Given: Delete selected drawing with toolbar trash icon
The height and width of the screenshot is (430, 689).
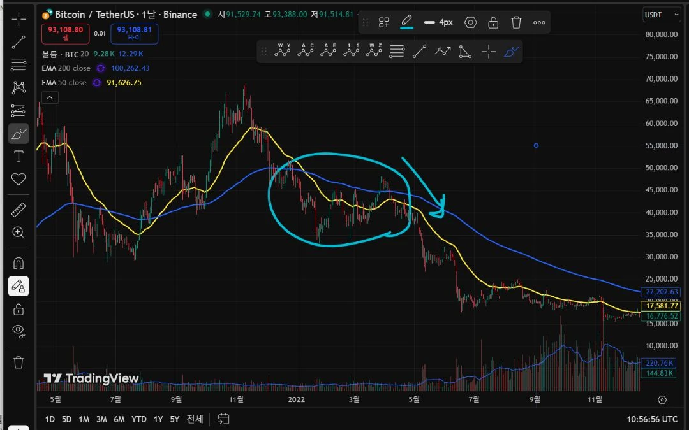Looking at the screenshot, I should [516, 22].
